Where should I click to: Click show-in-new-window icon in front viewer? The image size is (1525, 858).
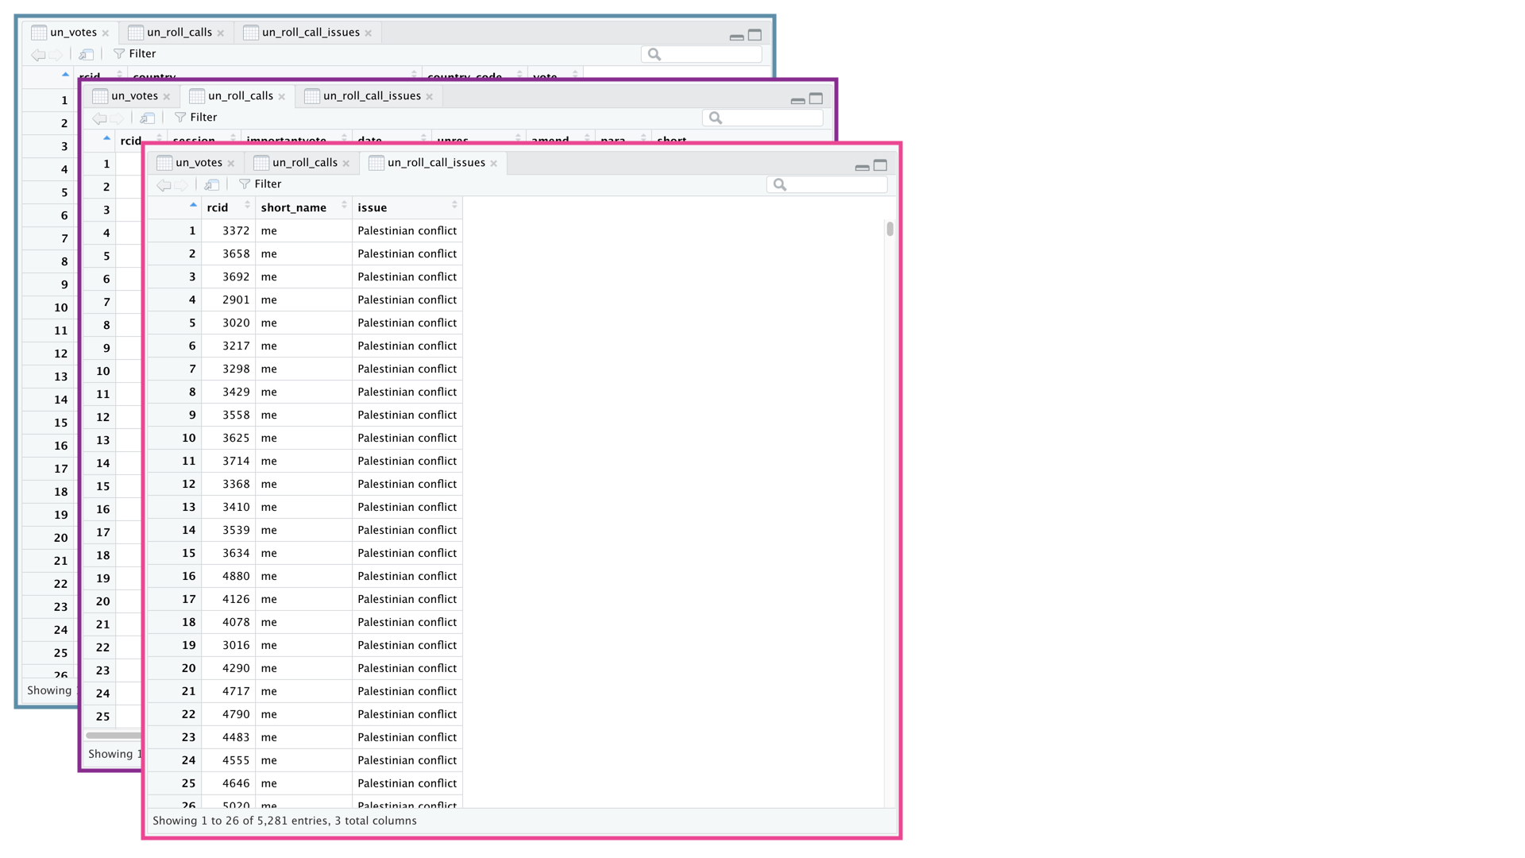coord(211,184)
